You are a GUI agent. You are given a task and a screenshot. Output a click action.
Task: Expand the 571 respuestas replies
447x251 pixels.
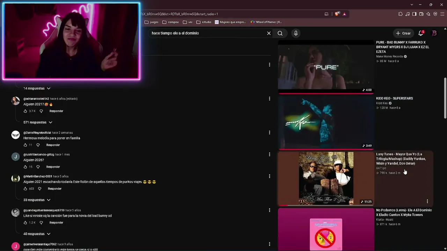coord(38,122)
